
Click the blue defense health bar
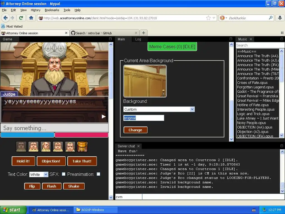pyautogui.click(x=28, y=135)
